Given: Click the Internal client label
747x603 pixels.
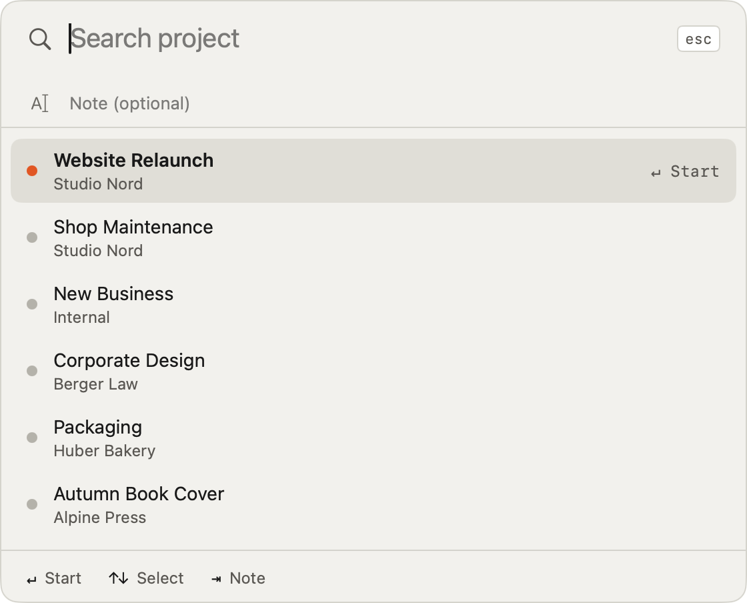Looking at the screenshot, I should pyautogui.click(x=81, y=318).
